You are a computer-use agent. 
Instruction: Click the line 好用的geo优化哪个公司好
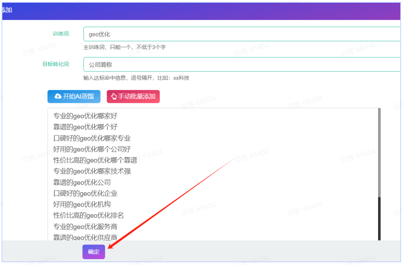[92, 149]
